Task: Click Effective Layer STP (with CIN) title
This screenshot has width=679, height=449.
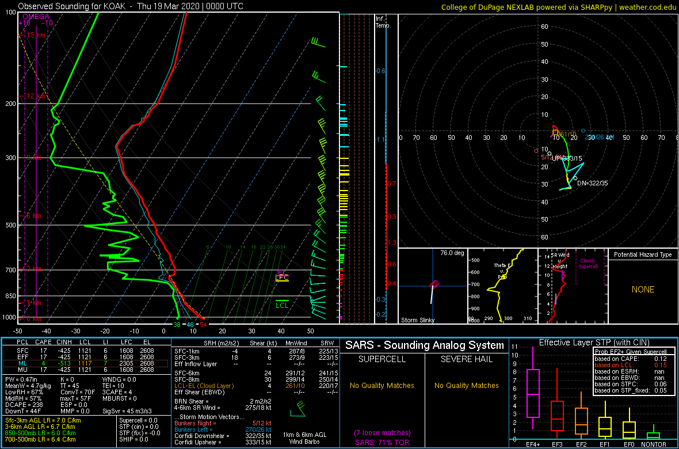Action: tap(593, 343)
